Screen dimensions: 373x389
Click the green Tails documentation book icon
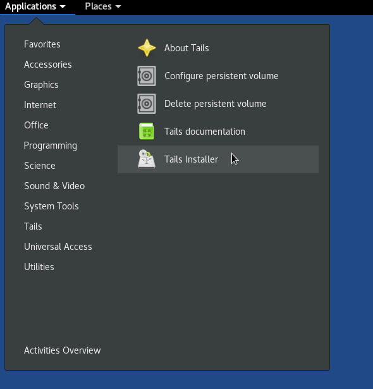147,131
